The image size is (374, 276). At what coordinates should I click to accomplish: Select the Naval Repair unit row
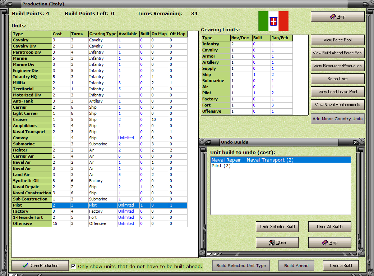100,187
